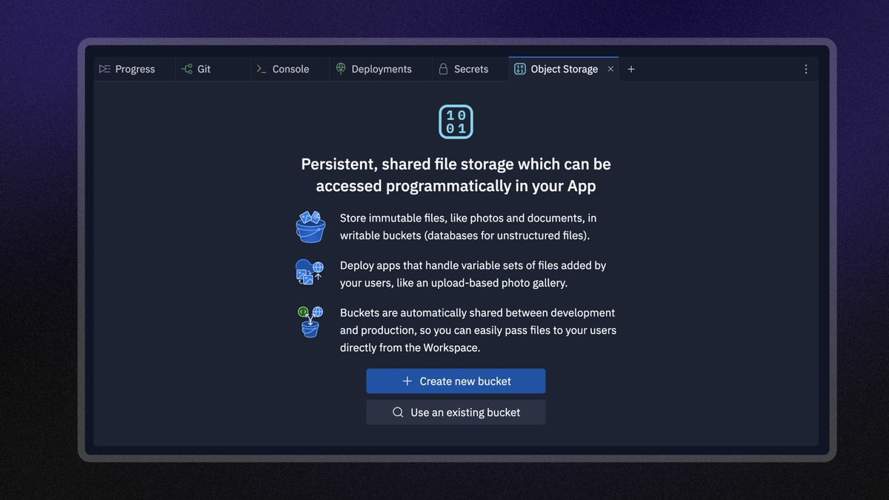This screenshot has height=500, width=889.
Task: Click the Progress tab flag icon
Action: 104,68
